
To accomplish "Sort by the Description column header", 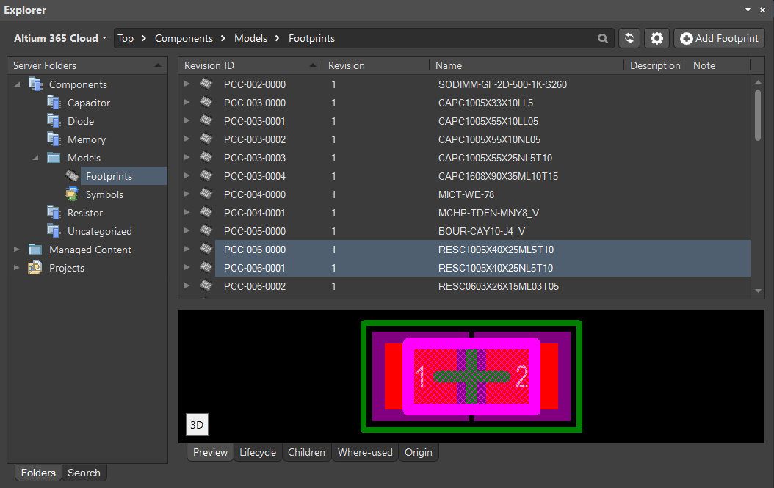I will click(x=655, y=65).
